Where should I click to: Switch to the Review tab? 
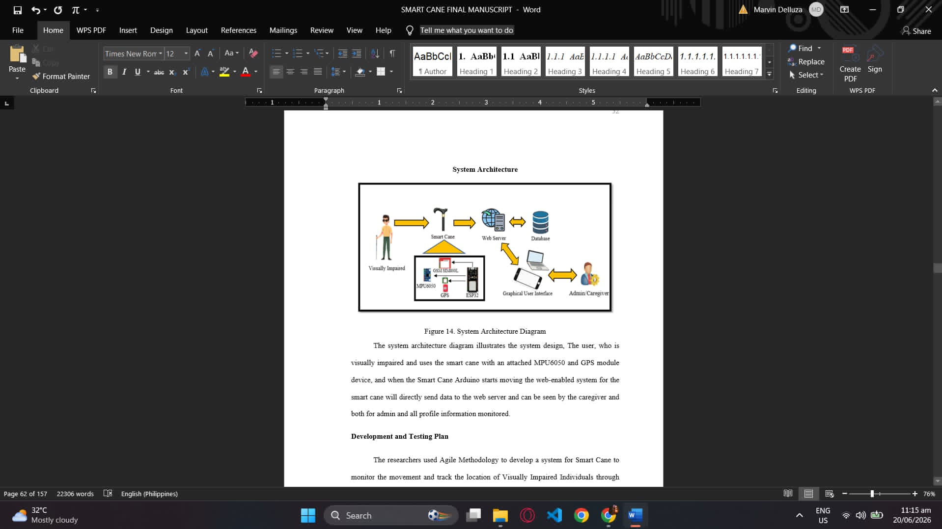coord(322,30)
